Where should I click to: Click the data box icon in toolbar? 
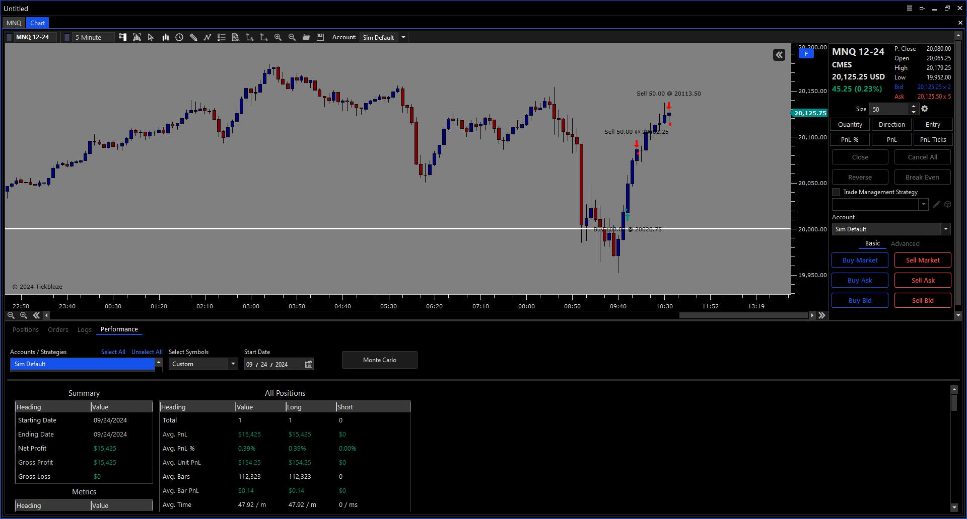click(136, 37)
